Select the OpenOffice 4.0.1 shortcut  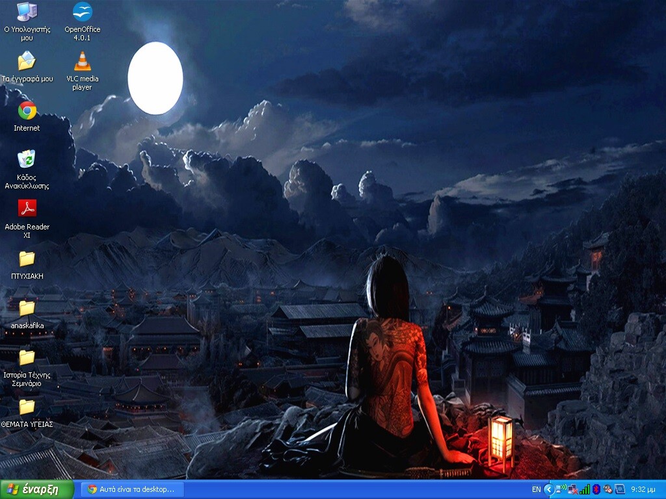83,21
